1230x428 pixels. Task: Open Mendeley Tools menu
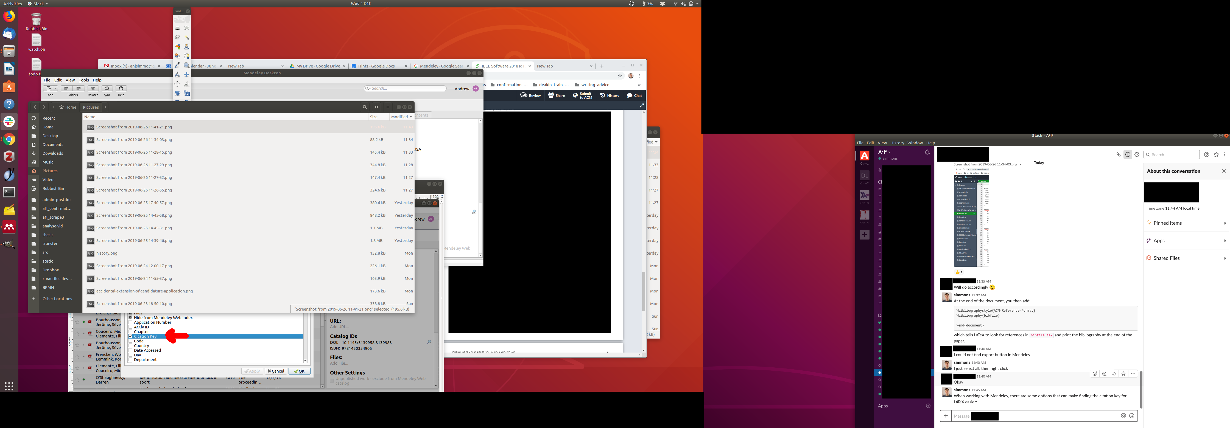pyautogui.click(x=83, y=80)
